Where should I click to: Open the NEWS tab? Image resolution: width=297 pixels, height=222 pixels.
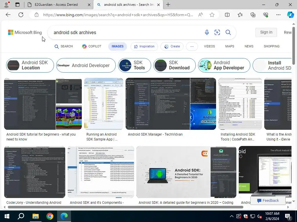(249, 47)
